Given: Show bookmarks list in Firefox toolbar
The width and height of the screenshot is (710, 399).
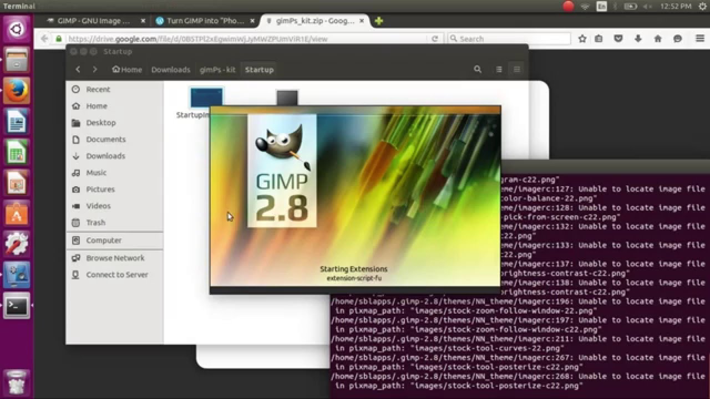Looking at the screenshot, I should [x=599, y=39].
